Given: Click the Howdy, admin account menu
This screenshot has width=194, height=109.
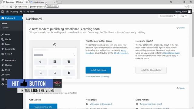Looking at the screenshot, I should click(183, 12).
